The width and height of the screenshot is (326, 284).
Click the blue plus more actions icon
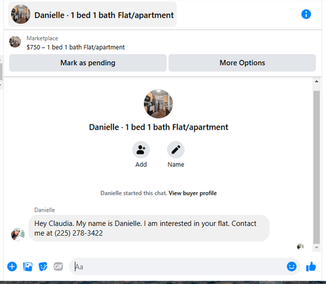pyautogui.click(x=12, y=266)
